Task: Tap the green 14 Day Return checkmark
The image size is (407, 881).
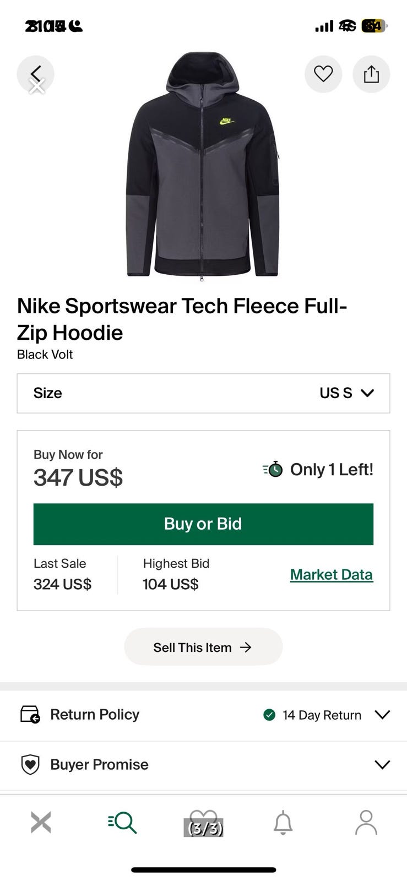Action: click(x=269, y=715)
